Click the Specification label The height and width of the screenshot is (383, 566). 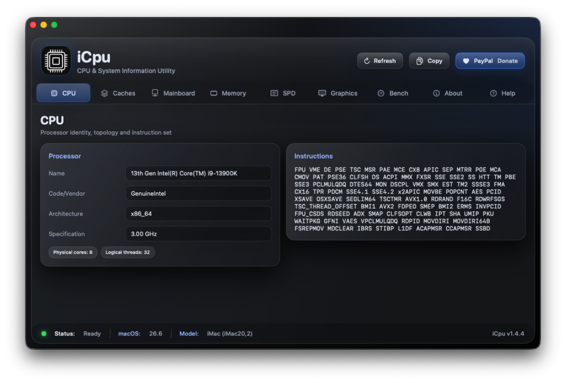(67, 234)
